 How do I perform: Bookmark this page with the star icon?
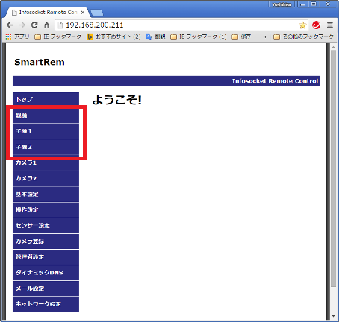(302, 25)
